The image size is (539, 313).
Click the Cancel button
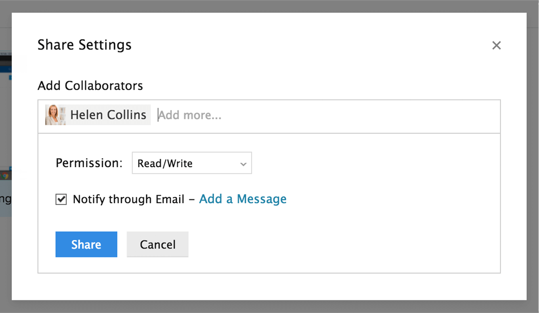tap(158, 244)
